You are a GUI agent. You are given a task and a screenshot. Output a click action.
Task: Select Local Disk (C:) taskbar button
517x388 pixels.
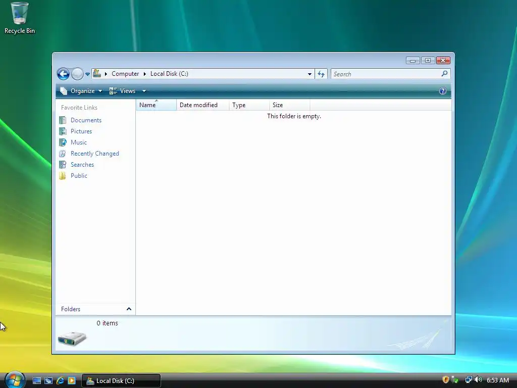(121, 381)
